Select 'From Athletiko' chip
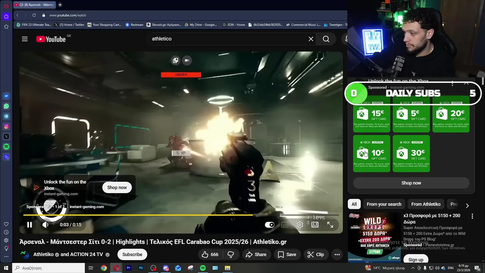This screenshot has width=485, height=273. click(x=426, y=204)
